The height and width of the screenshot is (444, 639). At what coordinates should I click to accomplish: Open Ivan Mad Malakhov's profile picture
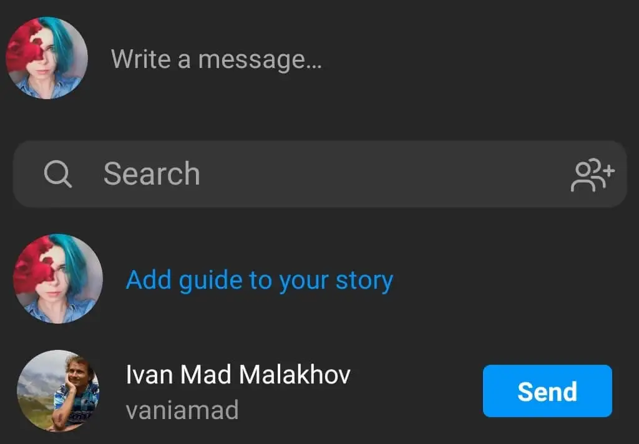pos(58,390)
